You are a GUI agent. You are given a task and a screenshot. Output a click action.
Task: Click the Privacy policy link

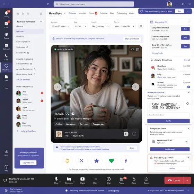[113, 191]
